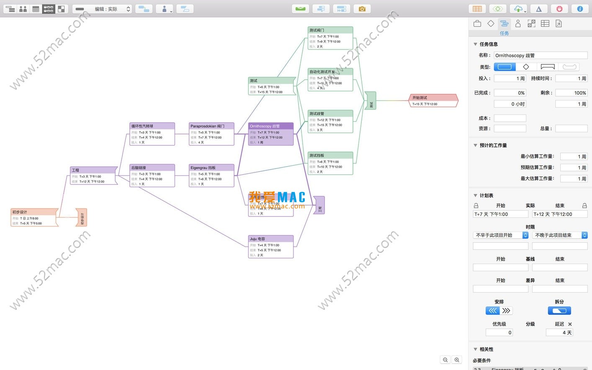The width and height of the screenshot is (592, 370).
Task: Open the 不晚于此项目结束 constraint dropdown
Action: click(560, 235)
